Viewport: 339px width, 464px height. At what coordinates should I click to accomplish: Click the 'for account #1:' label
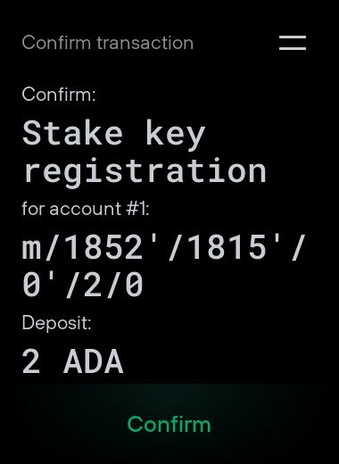[86, 209]
